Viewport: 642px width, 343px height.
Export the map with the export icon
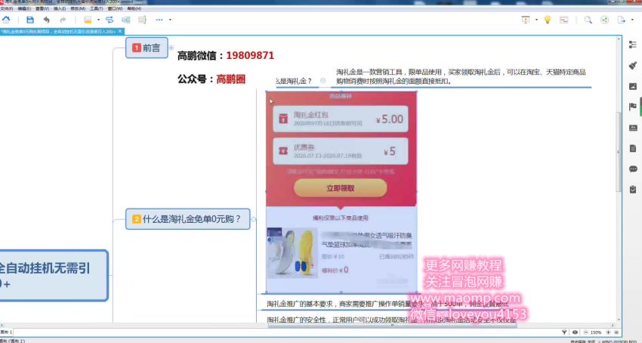coord(622,20)
